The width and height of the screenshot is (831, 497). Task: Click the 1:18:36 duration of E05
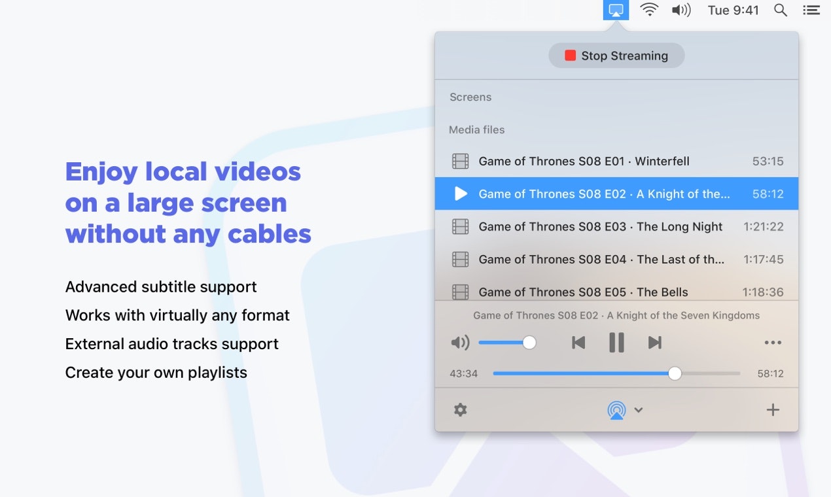[763, 292]
